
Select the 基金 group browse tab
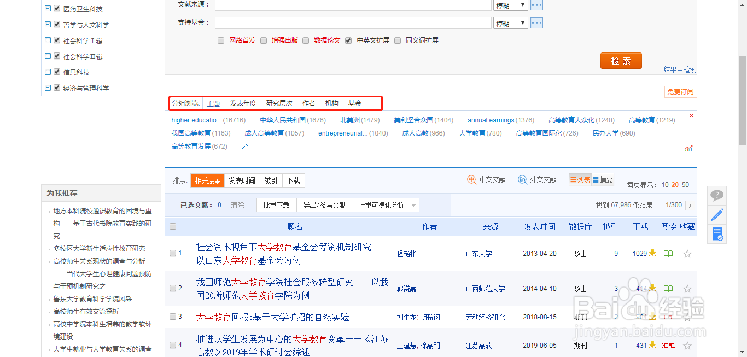[355, 103]
